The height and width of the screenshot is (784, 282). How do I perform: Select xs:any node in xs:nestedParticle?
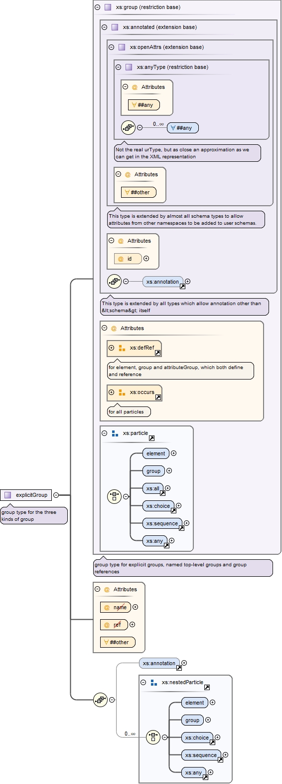(x=194, y=773)
